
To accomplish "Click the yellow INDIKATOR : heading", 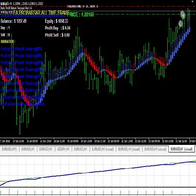I will [8, 41].
